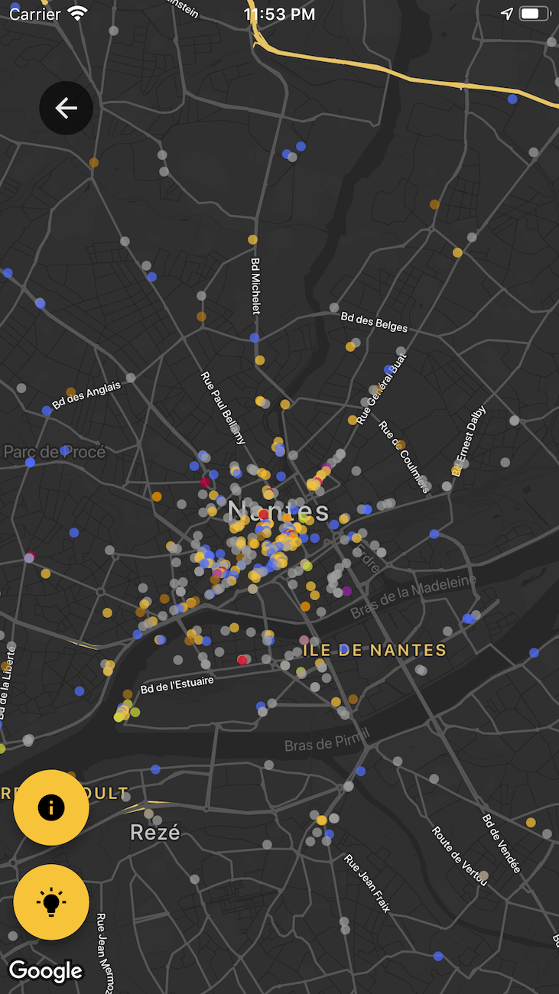Select the 'Bd des Anglais' street label
This screenshot has width=559, height=994.
[86, 395]
